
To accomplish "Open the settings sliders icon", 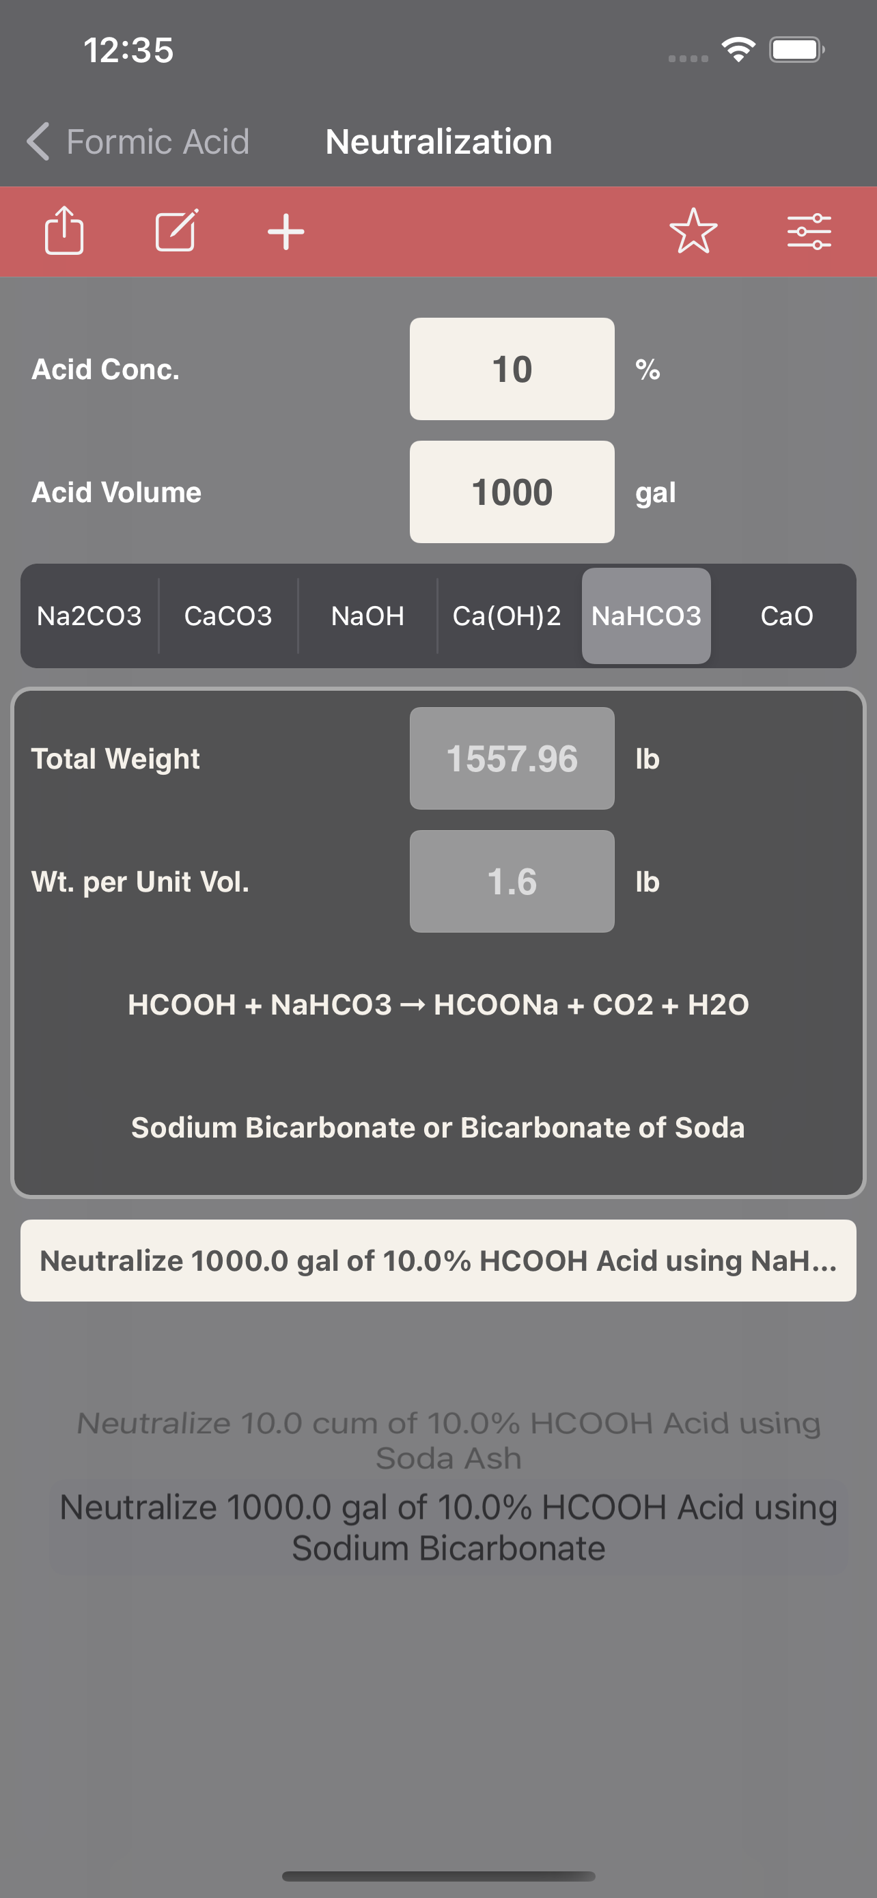I will tap(809, 232).
